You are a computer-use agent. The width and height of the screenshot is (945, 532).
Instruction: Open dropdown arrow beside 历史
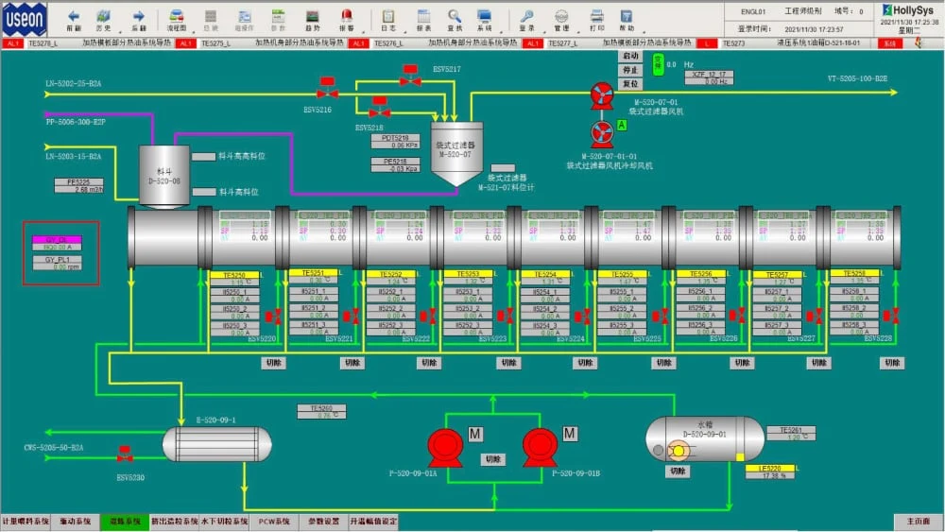pyautogui.click(x=121, y=31)
